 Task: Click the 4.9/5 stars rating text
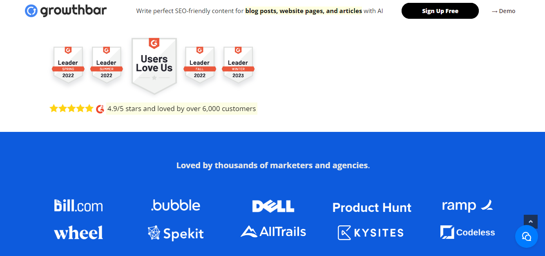click(181, 109)
